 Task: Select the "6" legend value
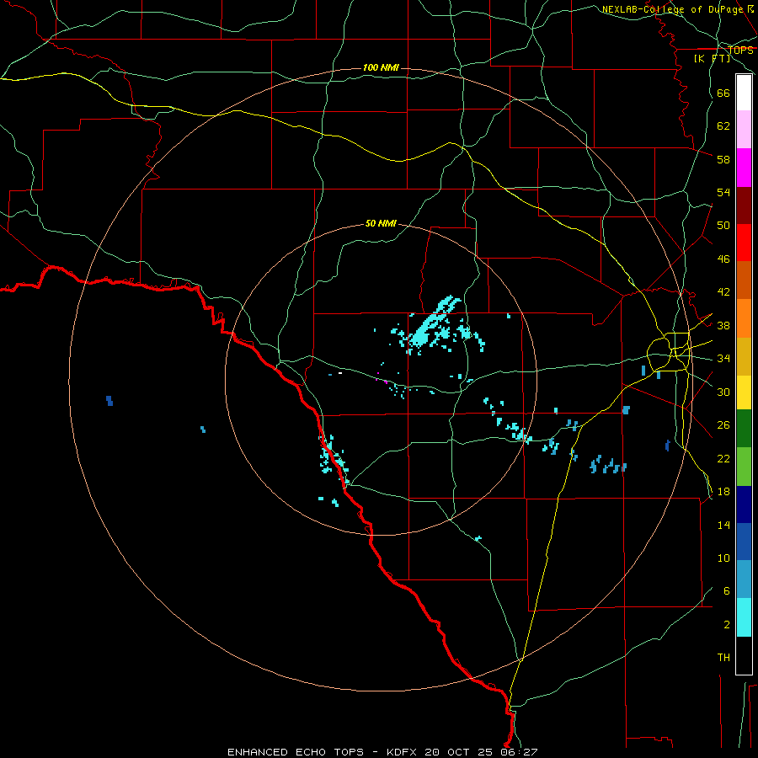click(727, 590)
